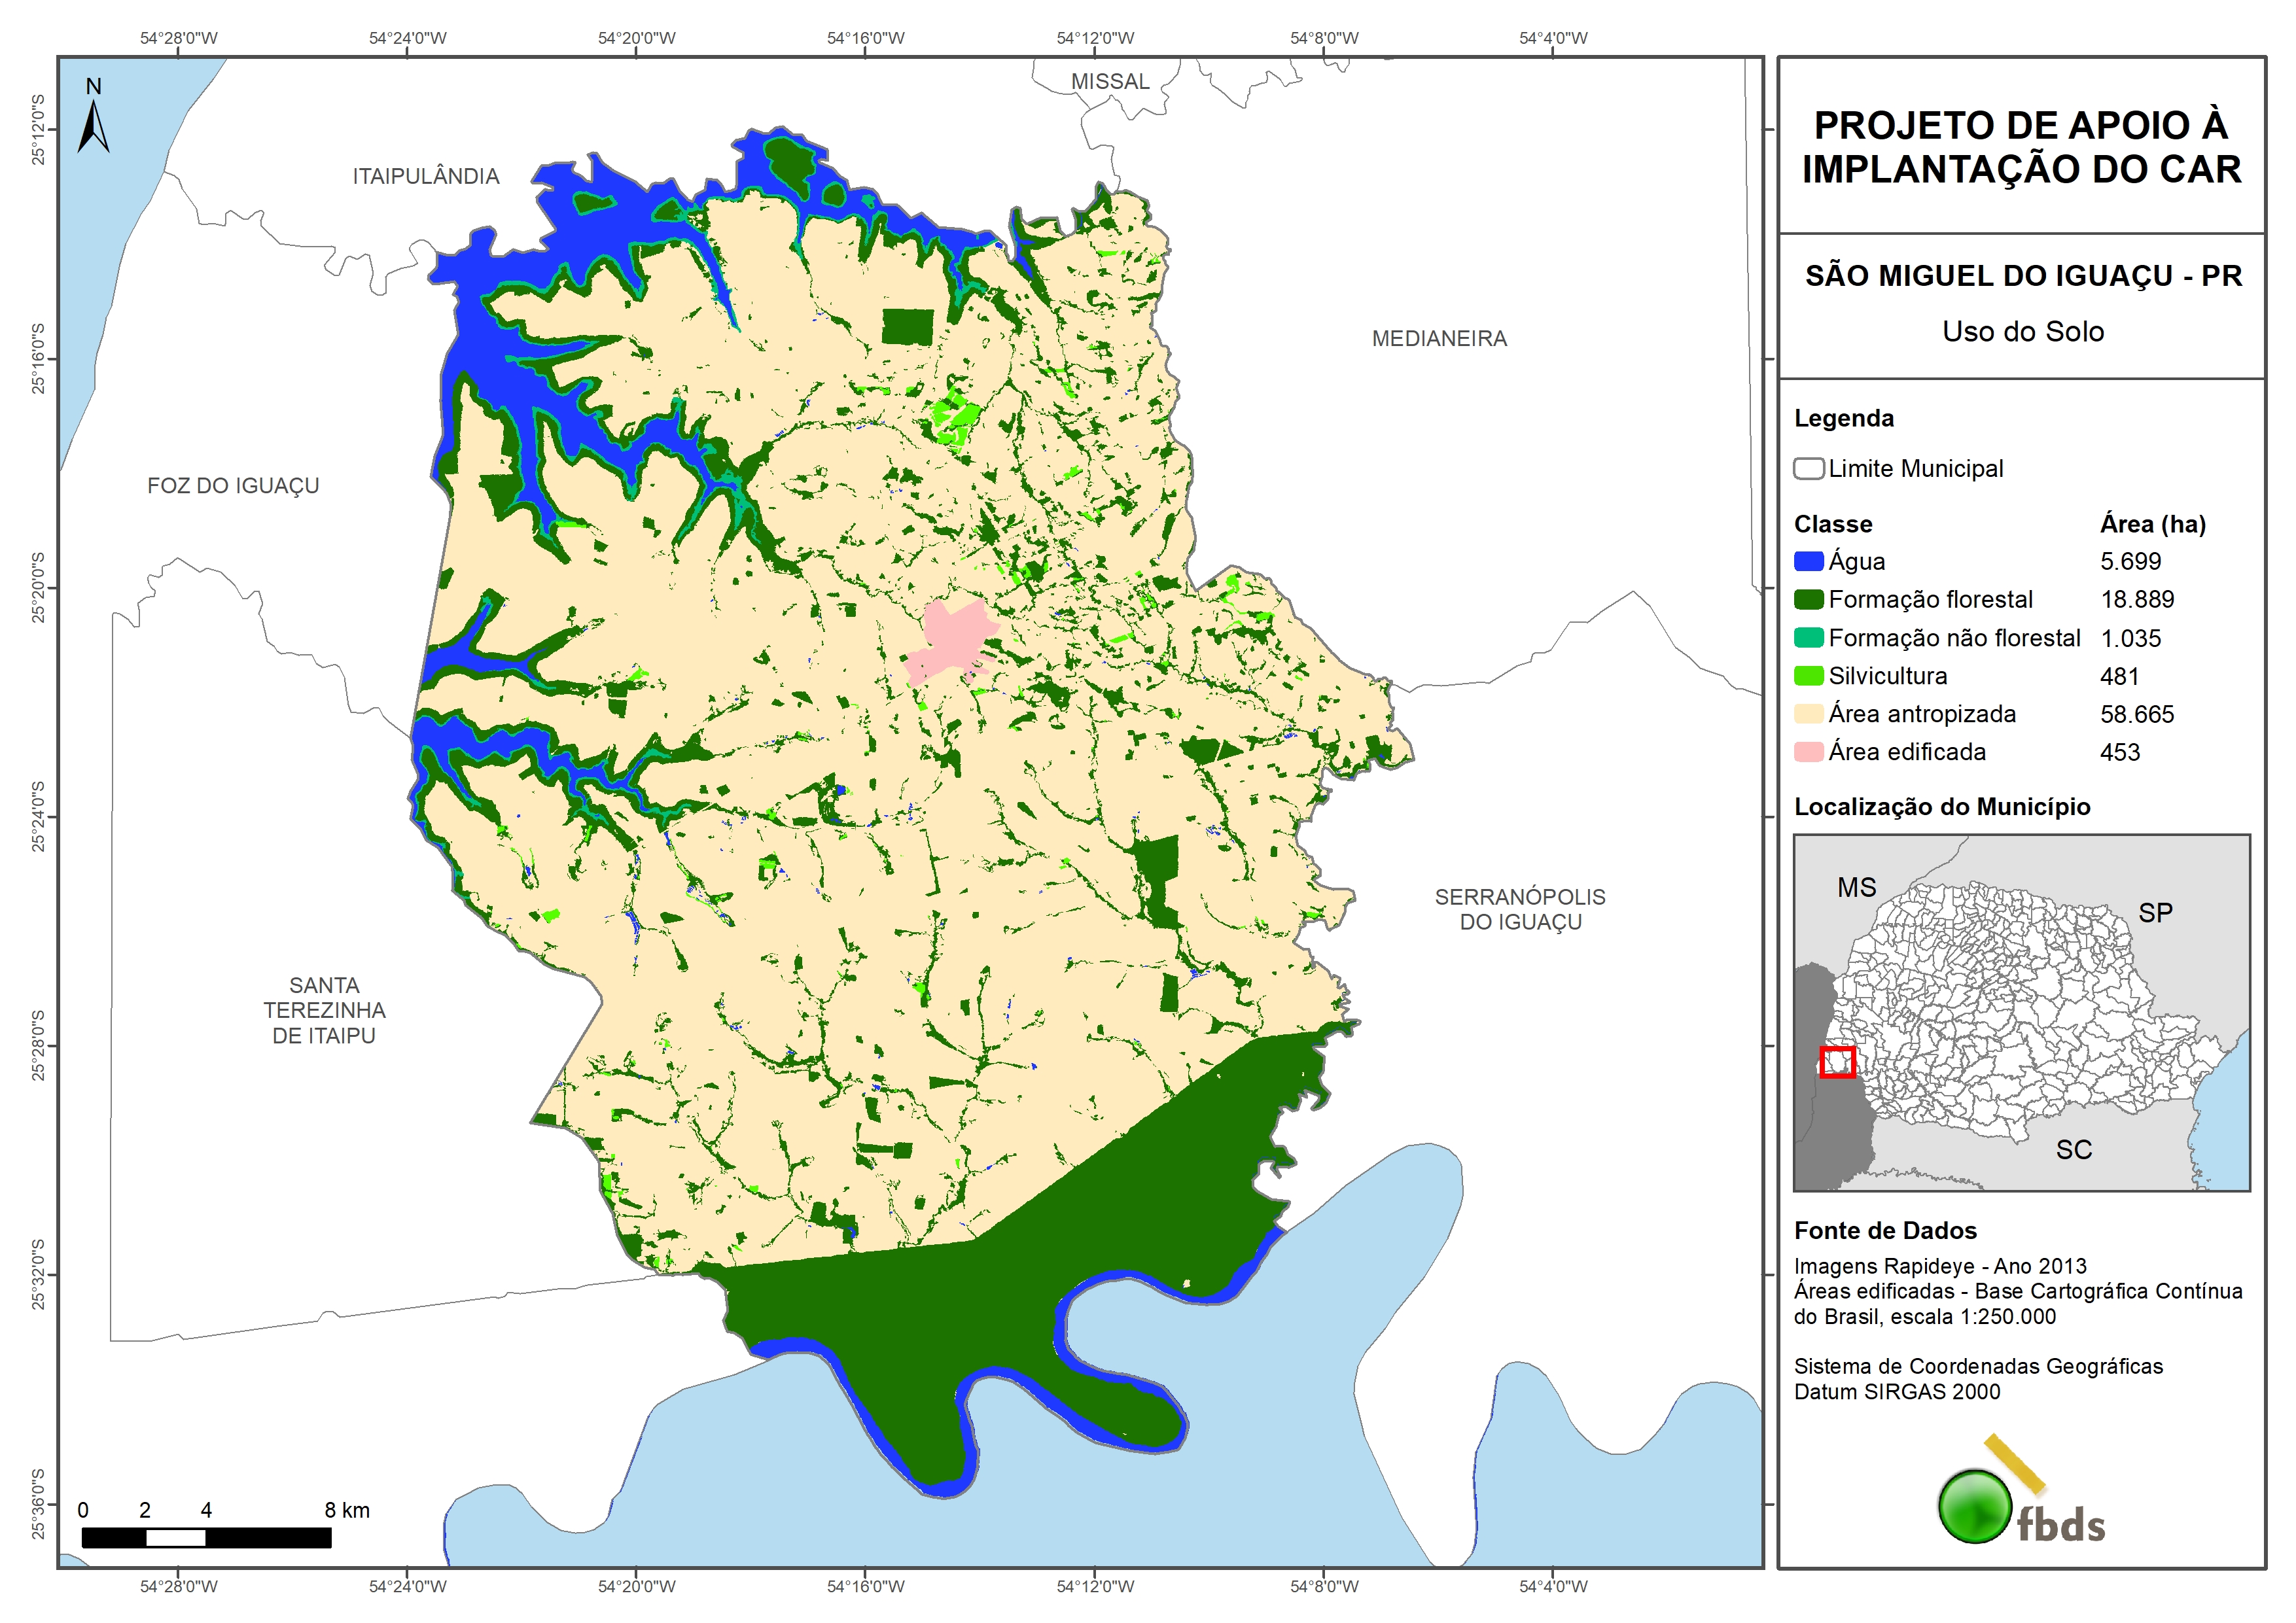Image resolution: width=2296 pixels, height=1623 pixels.
Task: Click the Formação não florestal teal swatch
Action: click(1808, 638)
